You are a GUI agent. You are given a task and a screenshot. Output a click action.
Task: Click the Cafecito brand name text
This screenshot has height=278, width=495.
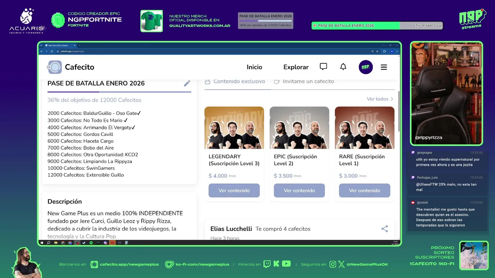(x=80, y=67)
